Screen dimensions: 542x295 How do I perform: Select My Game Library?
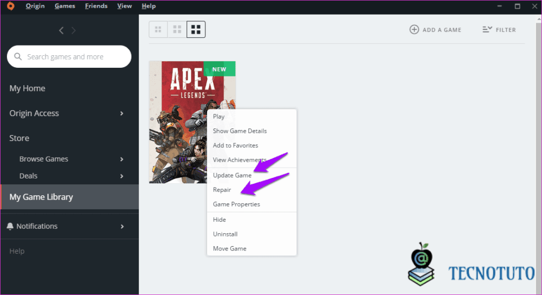click(69, 197)
